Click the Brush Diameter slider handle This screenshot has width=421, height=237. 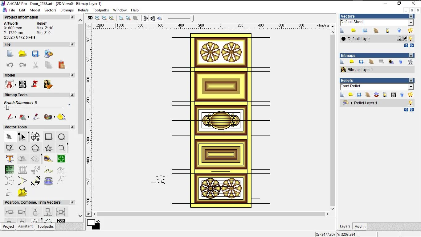8,107
